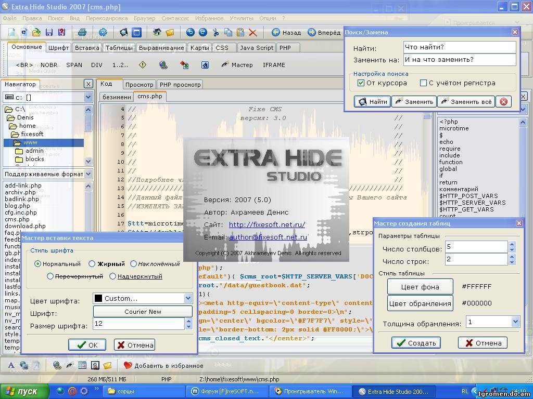Image resolution: width=533 pixels, height=399 pixels.
Task: Open the Утилиты menu
Action: pos(242,18)
